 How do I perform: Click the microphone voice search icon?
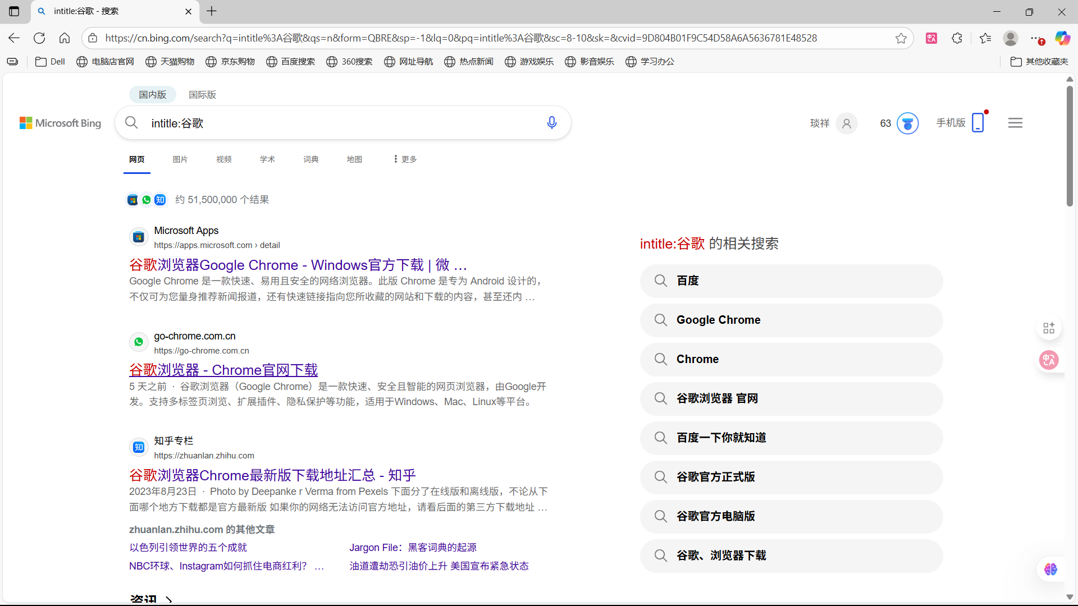[551, 123]
